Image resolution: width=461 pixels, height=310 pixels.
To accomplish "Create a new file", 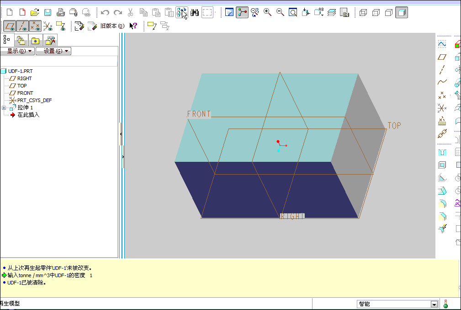I will tap(10, 12).
